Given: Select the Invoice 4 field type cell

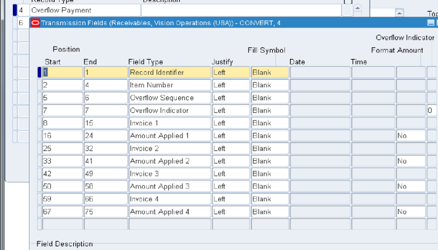Looking at the screenshot, I should 168,199.
